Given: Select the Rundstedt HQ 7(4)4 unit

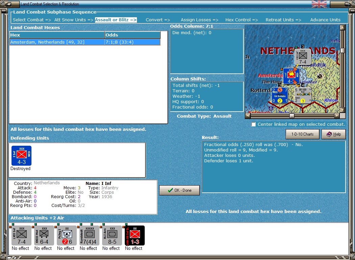Looking at the screenshot, I should coord(90,235).
